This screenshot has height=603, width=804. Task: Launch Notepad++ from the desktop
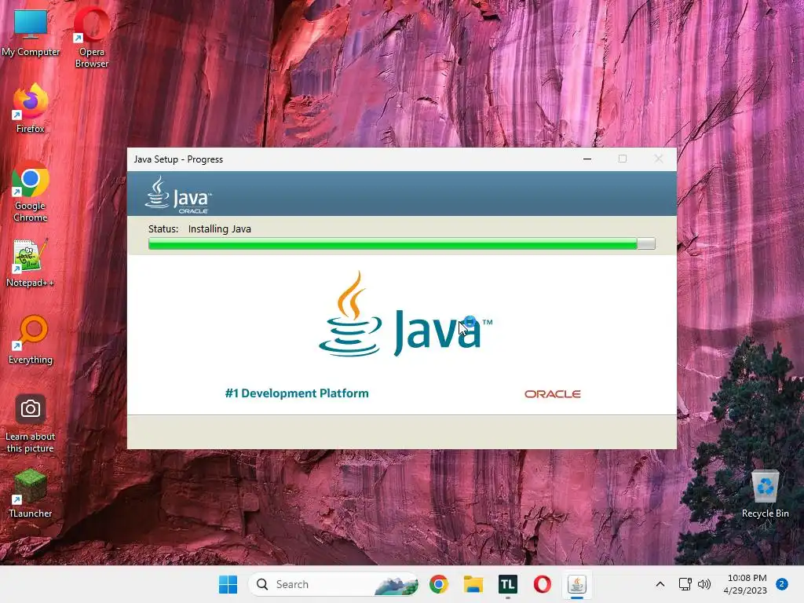[31, 262]
